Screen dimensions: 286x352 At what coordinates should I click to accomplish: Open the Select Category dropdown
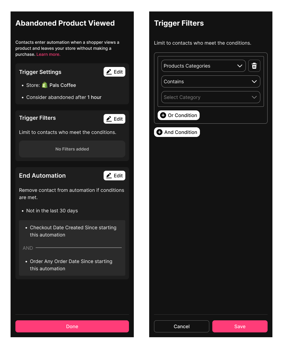coord(210,97)
